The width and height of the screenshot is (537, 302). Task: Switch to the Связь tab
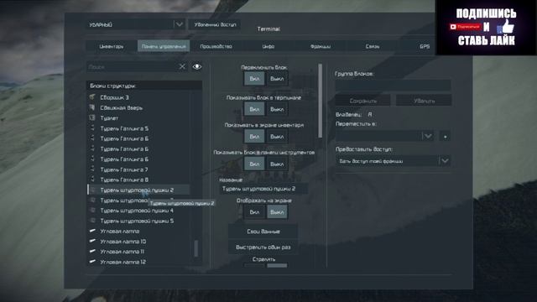pyautogui.click(x=373, y=46)
